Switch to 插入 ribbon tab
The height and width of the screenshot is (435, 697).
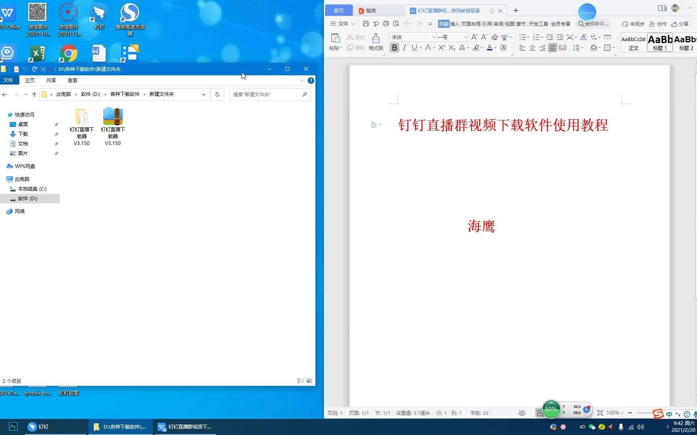455,24
